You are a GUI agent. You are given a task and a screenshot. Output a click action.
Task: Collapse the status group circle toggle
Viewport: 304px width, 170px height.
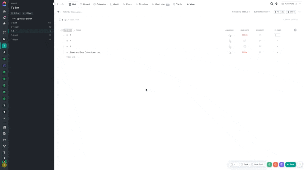coord(62,30)
